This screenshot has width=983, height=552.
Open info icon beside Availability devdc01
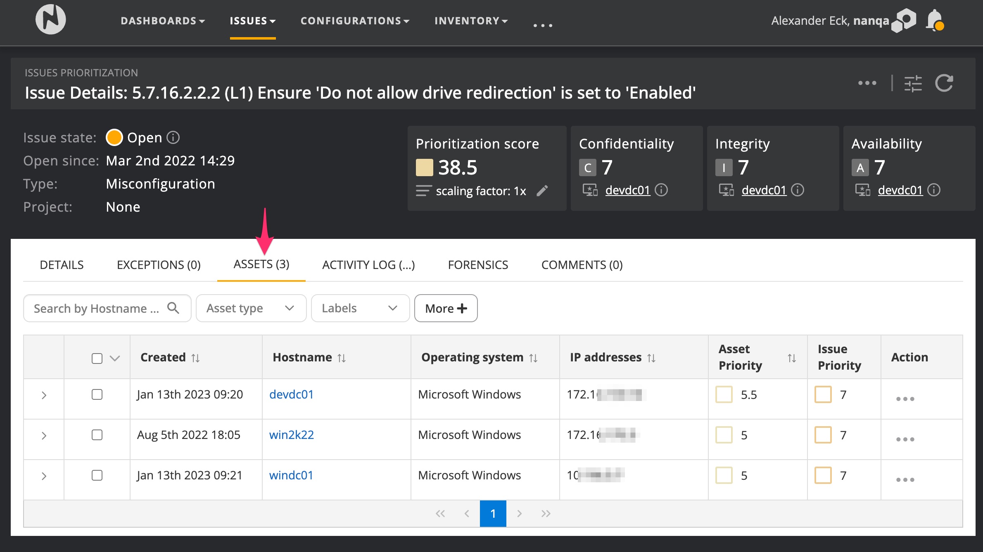[x=934, y=190]
